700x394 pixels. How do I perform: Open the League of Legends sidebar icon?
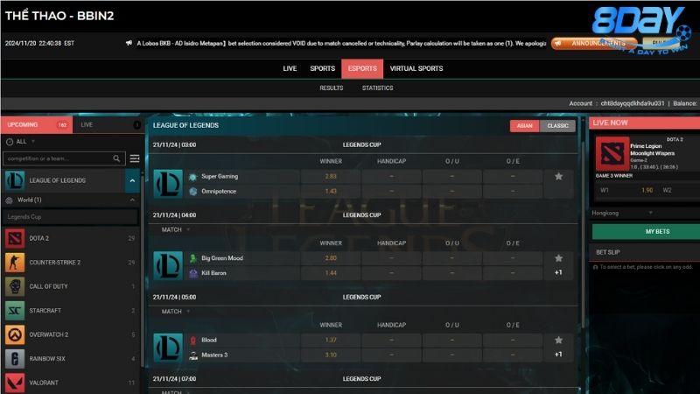click(x=14, y=180)
